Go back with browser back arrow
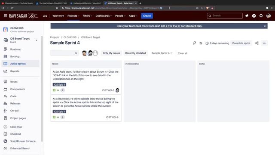This screenshot has width=275, height=155. [x=3, y=8]
